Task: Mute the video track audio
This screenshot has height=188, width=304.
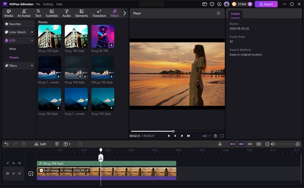Action: click(19, 173)
